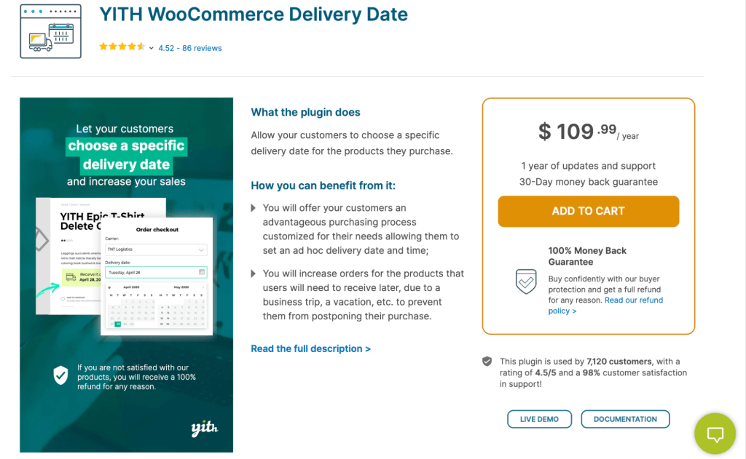Click the yith logo in banner

coord(204,428)
